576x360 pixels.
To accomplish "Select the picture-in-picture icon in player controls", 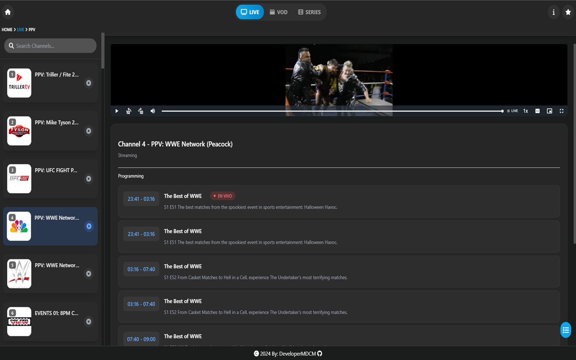I will pyautogui.click(x=549, y=111).
